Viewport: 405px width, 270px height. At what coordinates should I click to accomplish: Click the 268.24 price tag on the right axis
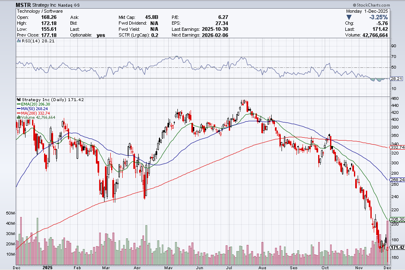click(398, 180)
